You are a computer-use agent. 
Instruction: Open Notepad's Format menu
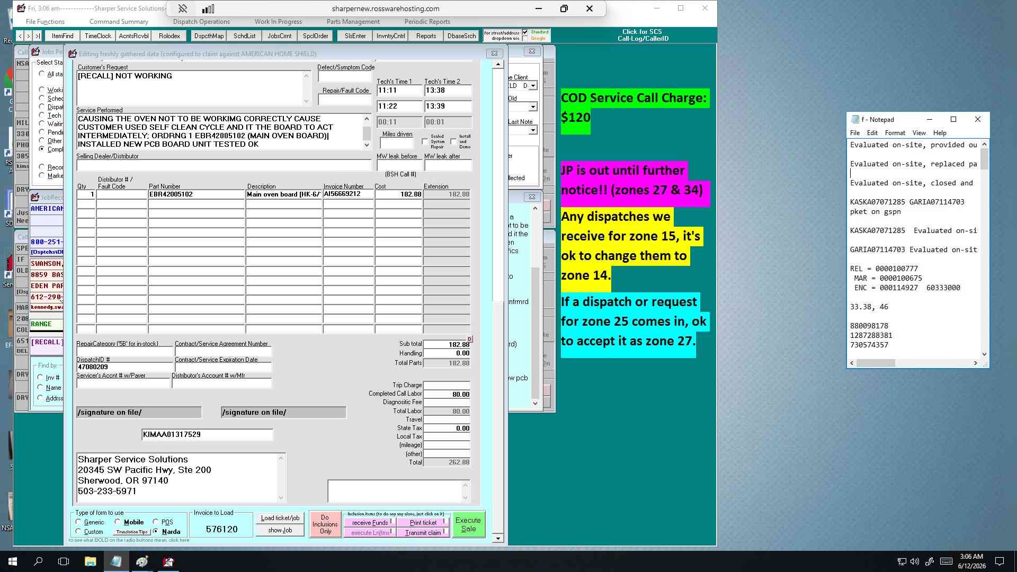click(x=895, y=133)
